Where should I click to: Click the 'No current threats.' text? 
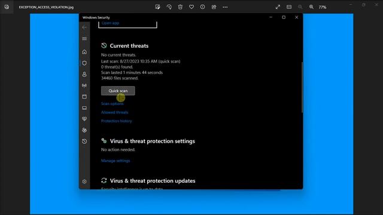click(118, 55)
